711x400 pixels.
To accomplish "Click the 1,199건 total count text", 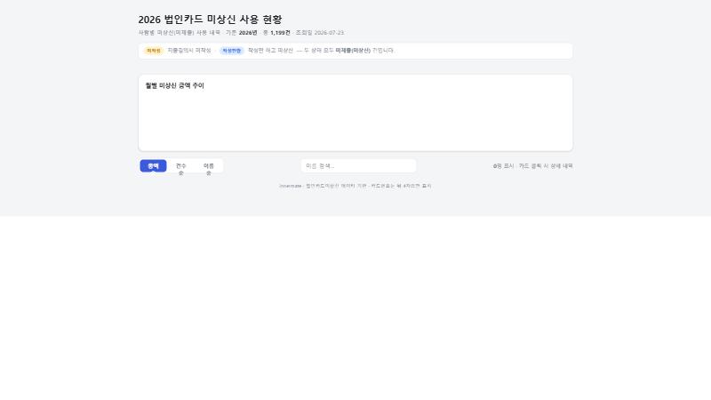I will click(280, 33).
